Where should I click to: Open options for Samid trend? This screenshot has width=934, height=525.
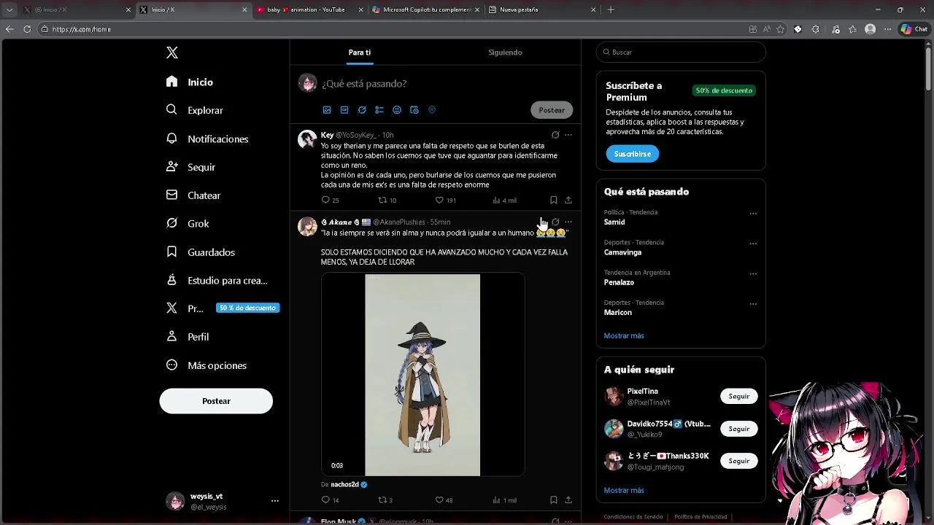(x=753, y=214)
